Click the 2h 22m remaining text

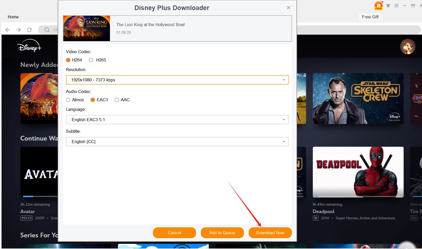[x=35, y=204]
